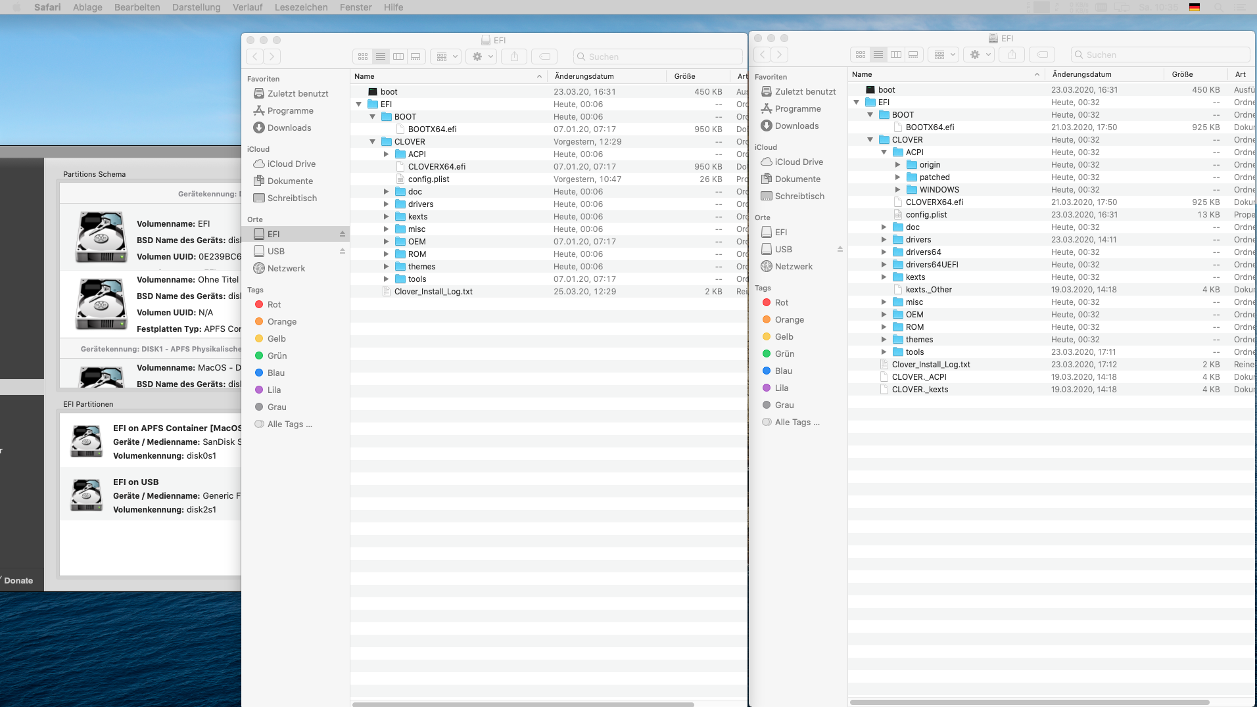1257x707 pixels.
Task: Click the edit tags icon in left Finder toolbar
Action: (544, 57)
